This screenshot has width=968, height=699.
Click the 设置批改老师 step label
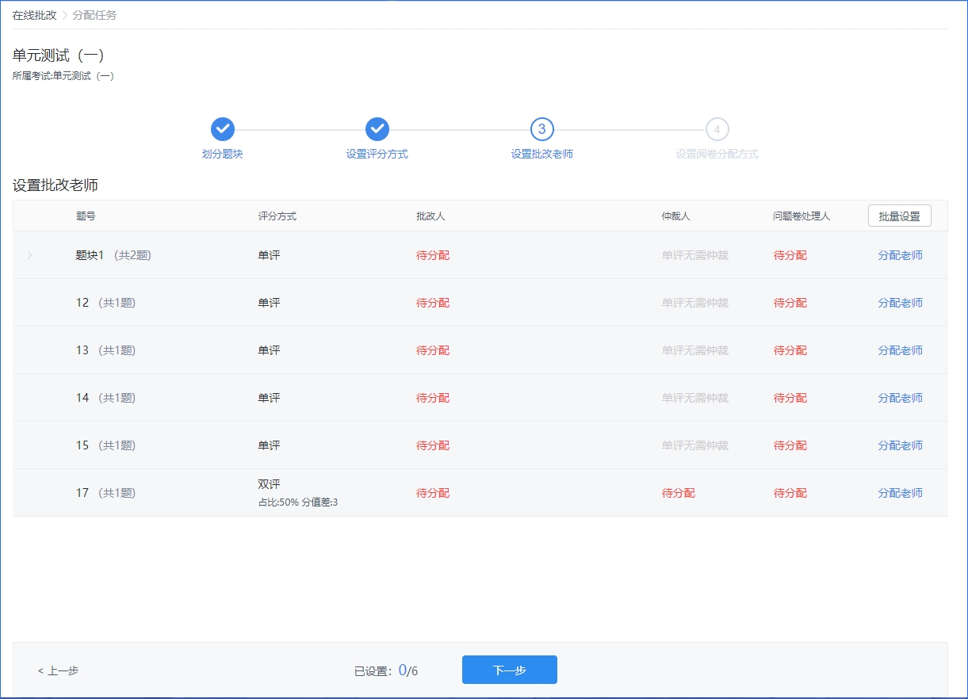[x=542, y=154]
